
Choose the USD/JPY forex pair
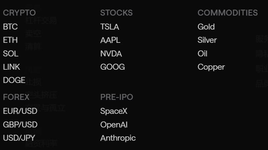(19, 138)
